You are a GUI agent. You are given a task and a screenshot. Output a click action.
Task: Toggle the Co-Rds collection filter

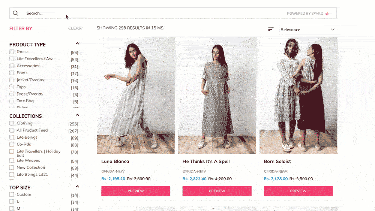pos(12,145)
